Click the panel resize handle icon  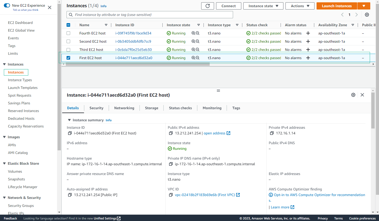[x=218, y=90]
